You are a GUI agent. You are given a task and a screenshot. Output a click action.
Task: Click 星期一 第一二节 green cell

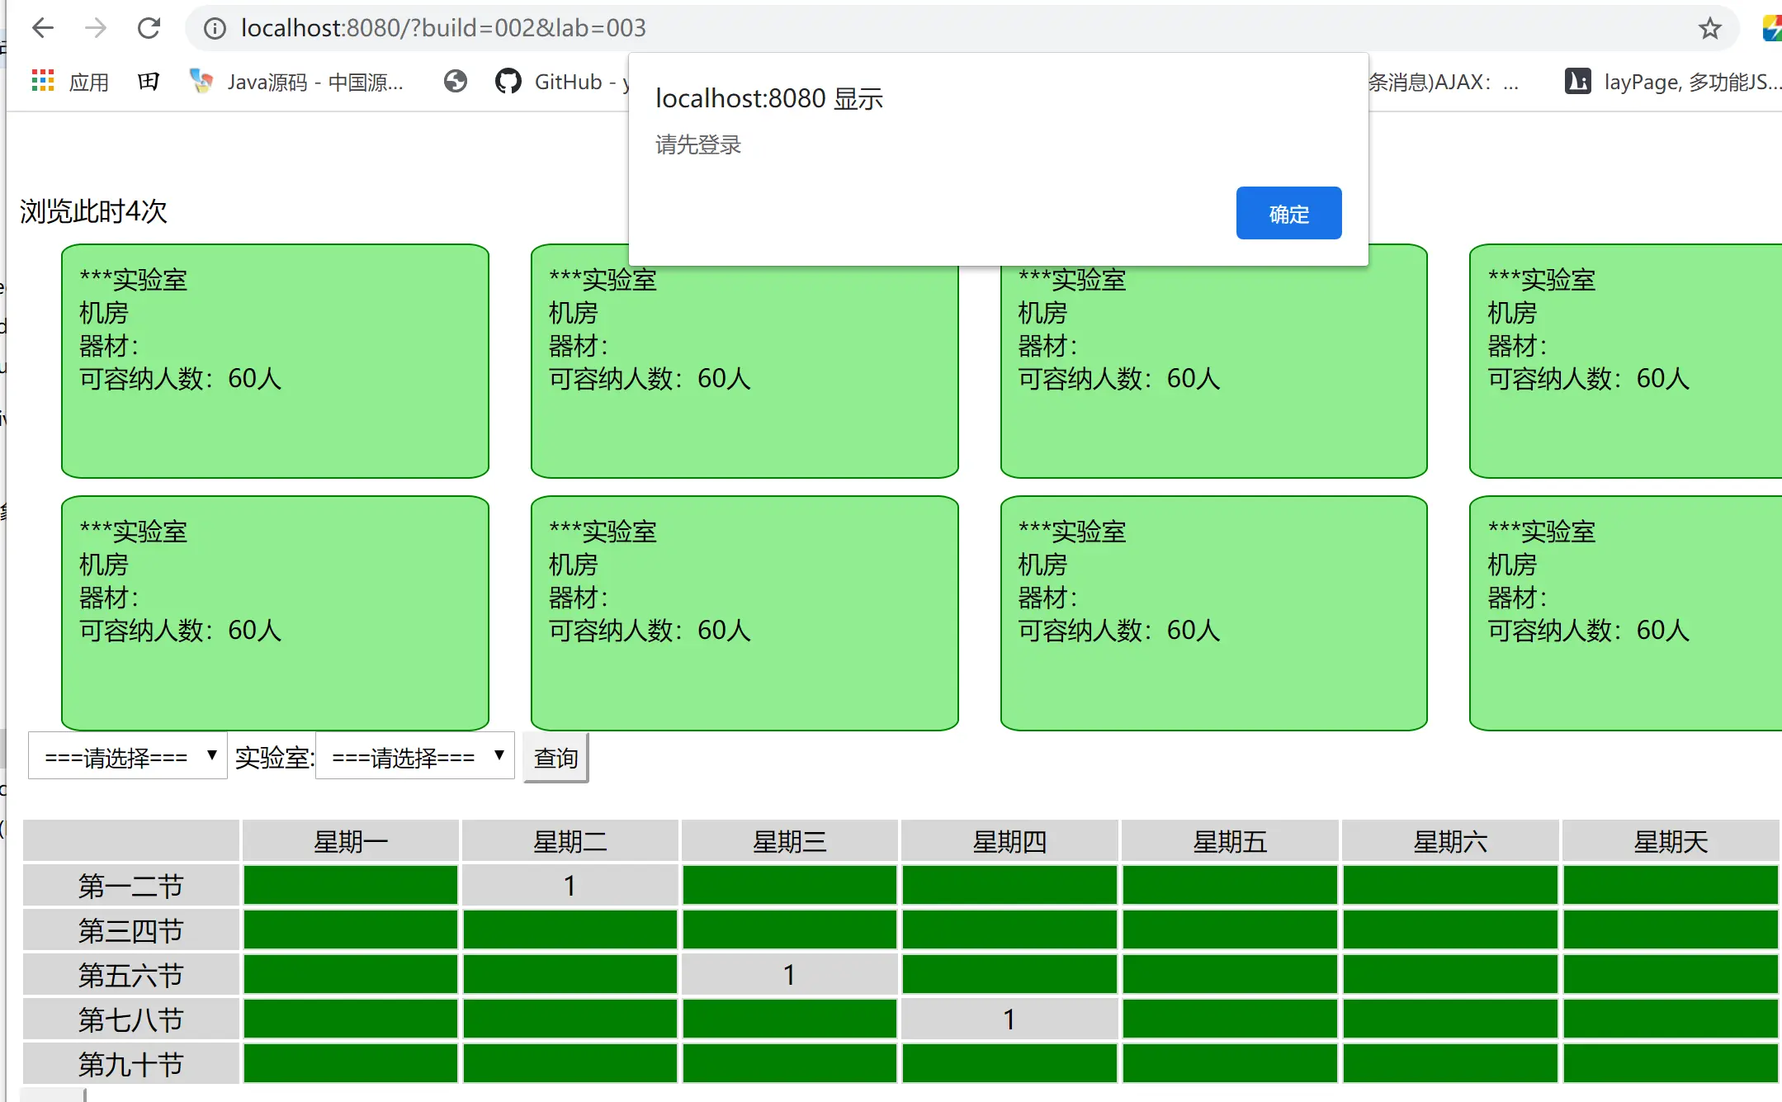point(350,885)
